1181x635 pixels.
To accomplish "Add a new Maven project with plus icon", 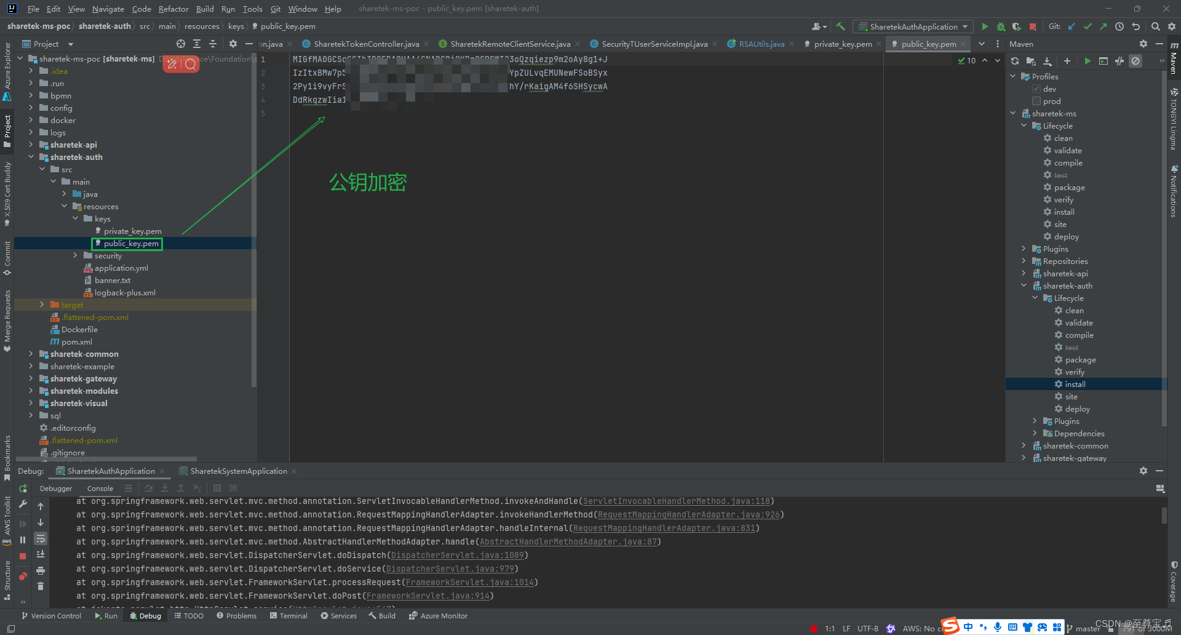I will pyautogui.click(x=1067, y=61).
